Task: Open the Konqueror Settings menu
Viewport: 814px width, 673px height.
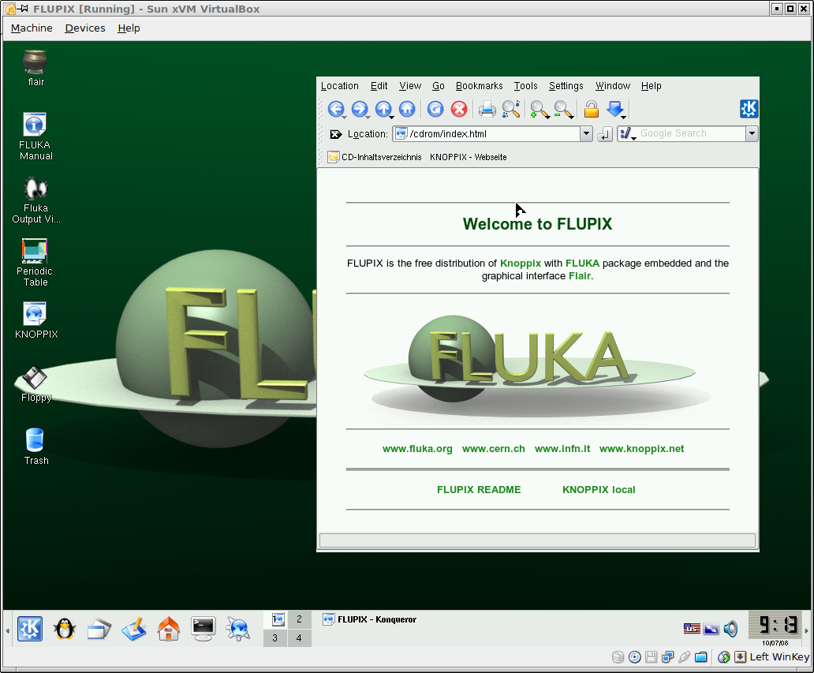Action: click(x=566, y=86)
